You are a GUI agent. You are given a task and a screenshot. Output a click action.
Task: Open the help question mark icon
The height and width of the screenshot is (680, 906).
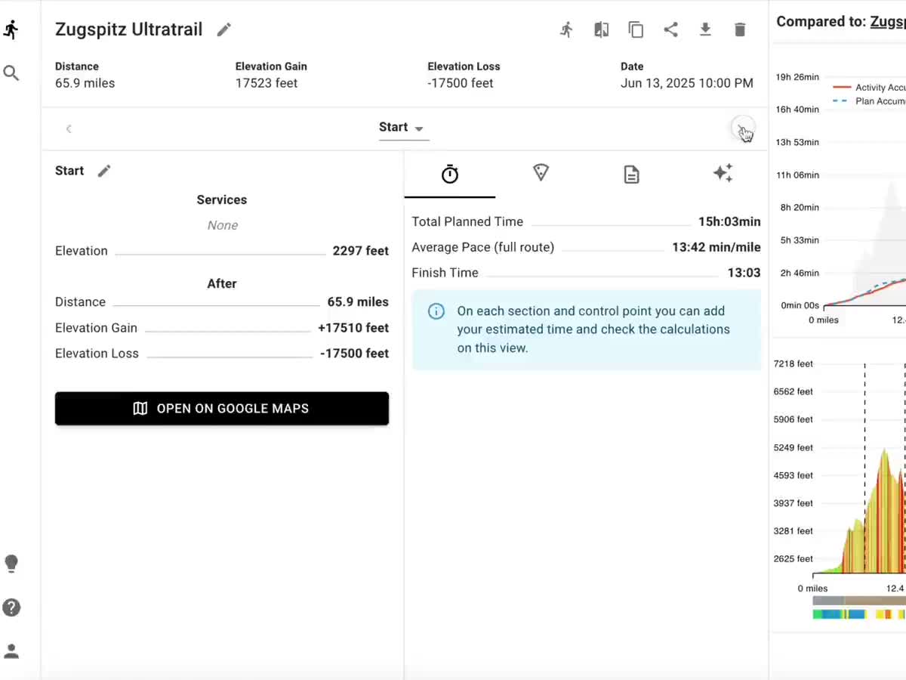(x=11, y=607)
